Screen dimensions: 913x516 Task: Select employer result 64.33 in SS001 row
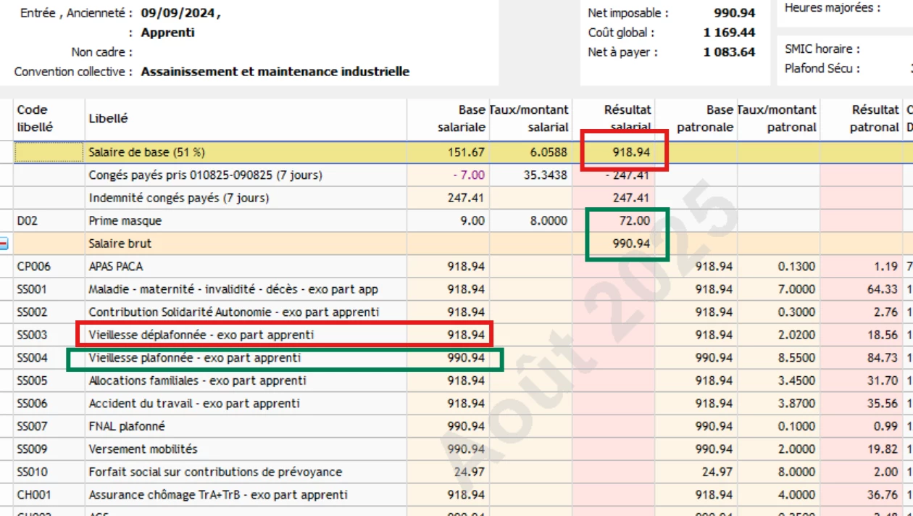point(883,289)
